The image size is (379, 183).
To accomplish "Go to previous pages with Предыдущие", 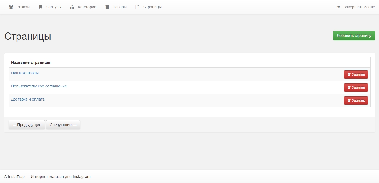I will [27, 125].
